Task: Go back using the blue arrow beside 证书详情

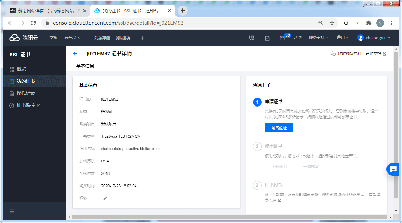Action: click(75, 53)
